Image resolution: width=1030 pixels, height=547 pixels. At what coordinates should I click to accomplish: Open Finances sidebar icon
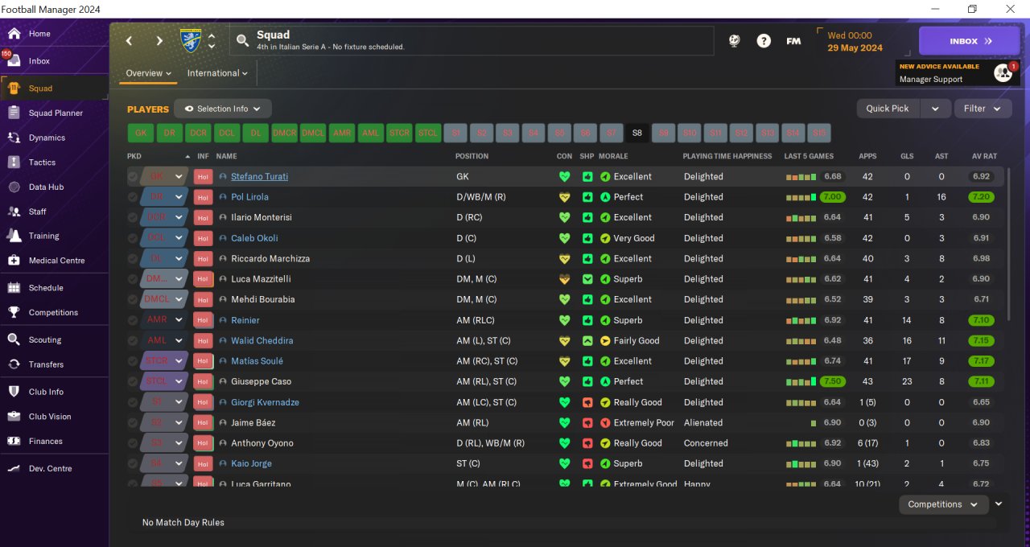coord(14,441)
